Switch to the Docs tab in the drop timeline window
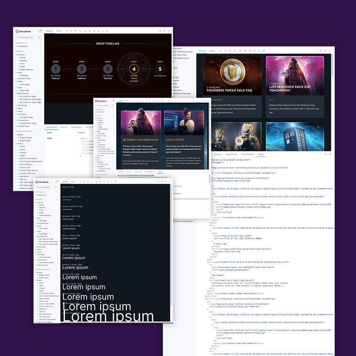The height and width of the screenshot is (356, 356). coord(59,31)
